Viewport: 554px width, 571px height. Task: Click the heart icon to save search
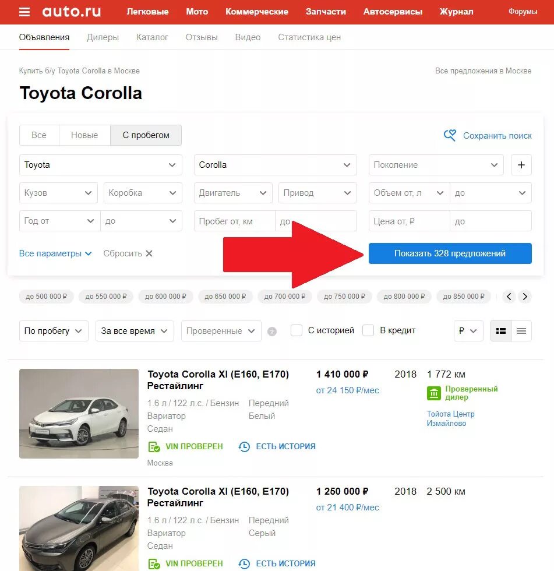449,135
